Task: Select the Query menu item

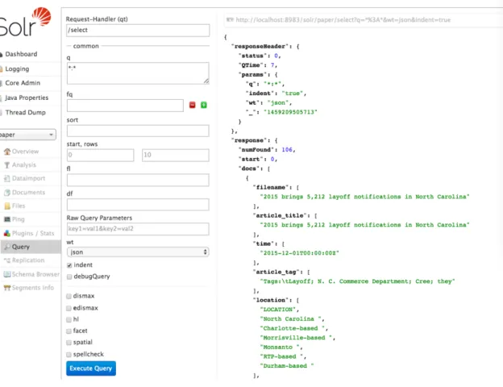Action: pos(31,247)
